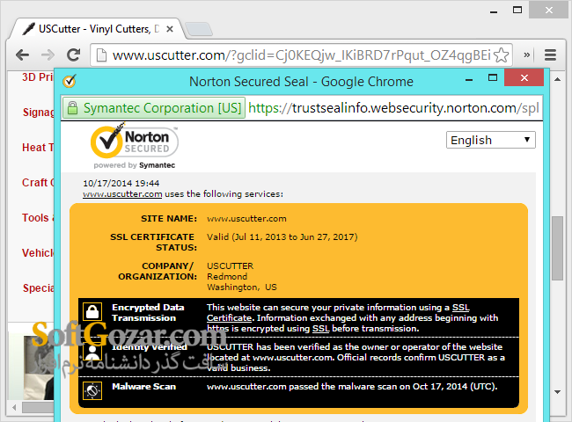Click the Norton Secured logo
Viewport: 572px width, 422px height.
(x=135, y=142)
